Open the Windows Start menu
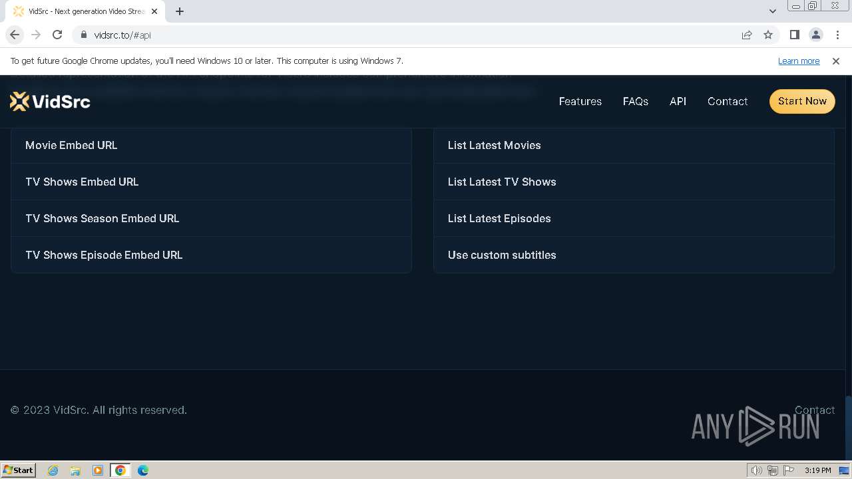The width and height of the screenshot is (852, 479). [x=19, y=470]
